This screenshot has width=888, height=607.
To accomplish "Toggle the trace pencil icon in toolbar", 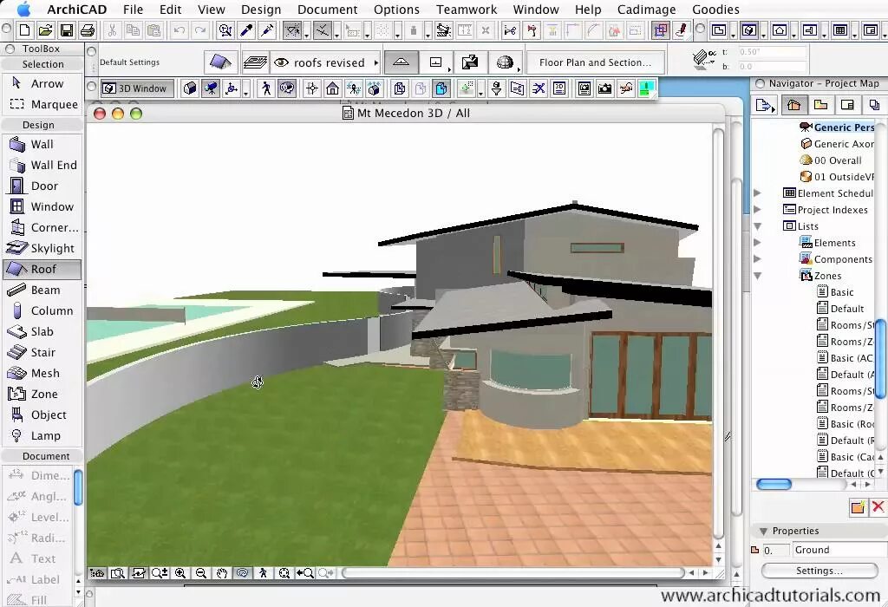I will (682, 30).
